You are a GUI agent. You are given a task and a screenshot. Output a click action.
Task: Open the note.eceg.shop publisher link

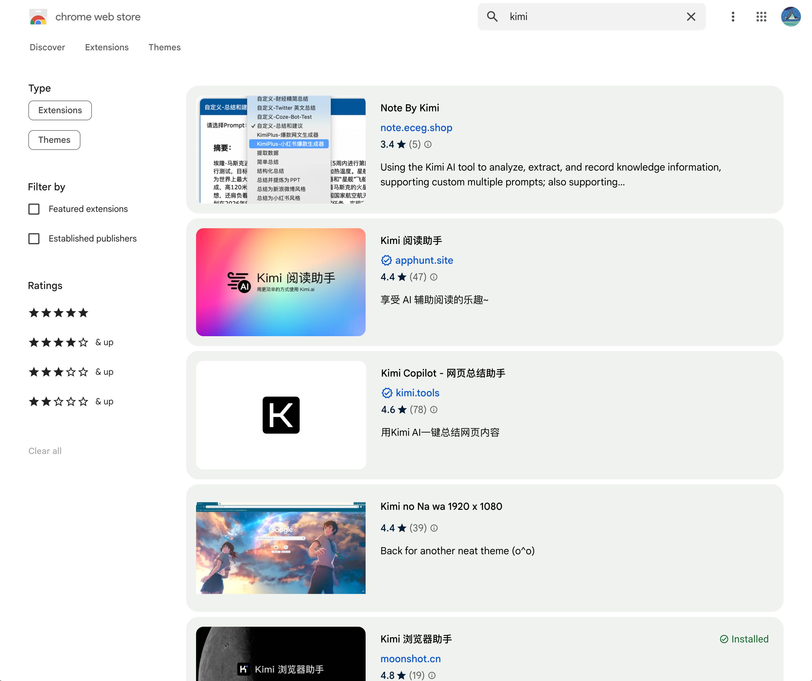416,128
